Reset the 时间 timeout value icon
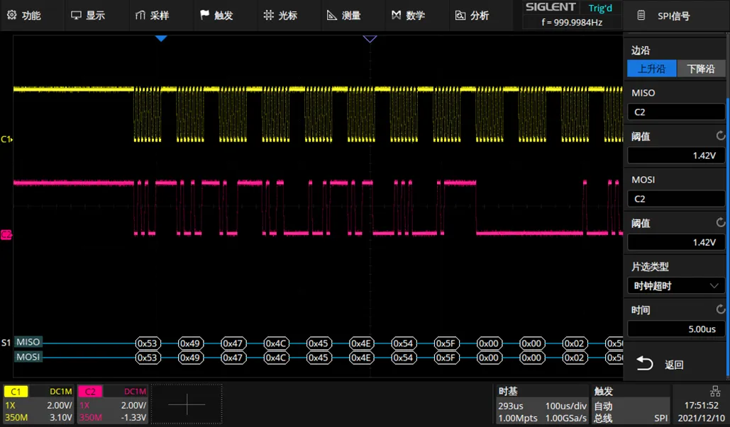The width and height of the screenshot is (730, 427). point(721,310)
